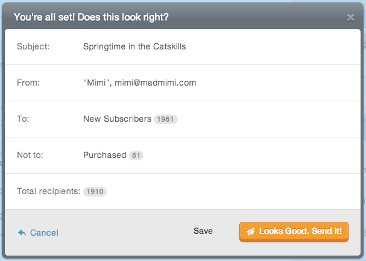Click the paper plane send icon
Image resolution: width=366 pixels, height=261 pixels.
[251, 231]
